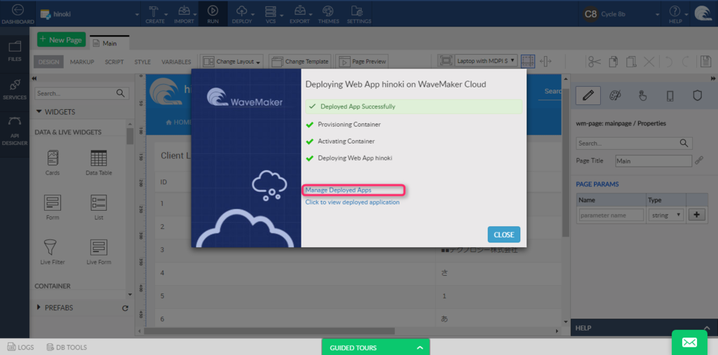Open the Services sidebar panel
Screen dimensions: 718x355
(x=15, y=89)
